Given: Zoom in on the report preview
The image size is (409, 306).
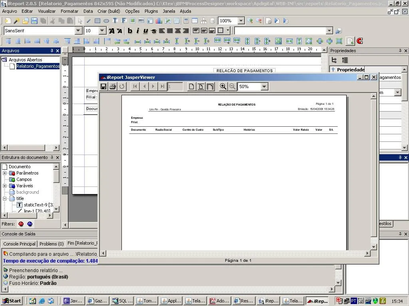Looking at the screenshot, I should point(223,86).
